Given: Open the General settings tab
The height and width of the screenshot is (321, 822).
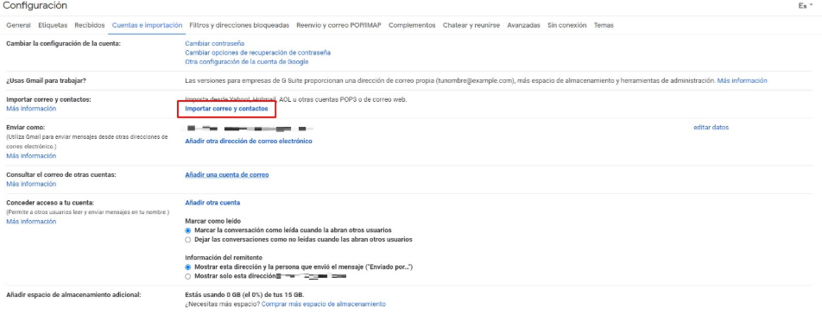Looking at the screenshot, I should (18, 25).
